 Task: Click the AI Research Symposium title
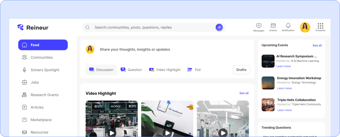(x=297, y=56)
